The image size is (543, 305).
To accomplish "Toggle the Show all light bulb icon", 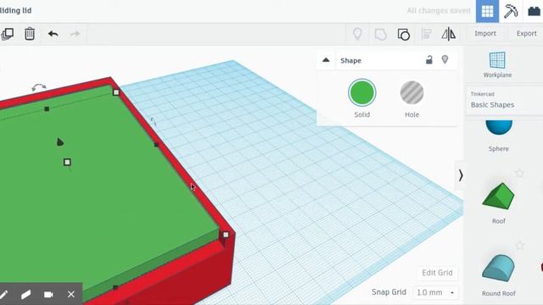I will [x=357, y=34].
